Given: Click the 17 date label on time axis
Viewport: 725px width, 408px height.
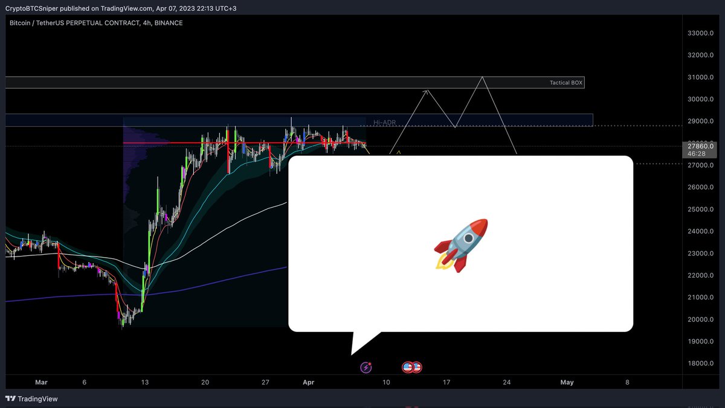Looking at the screenshot, I should (x=446, y=382).
